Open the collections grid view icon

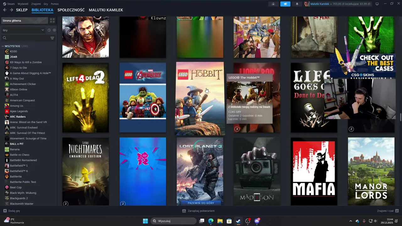52,20
